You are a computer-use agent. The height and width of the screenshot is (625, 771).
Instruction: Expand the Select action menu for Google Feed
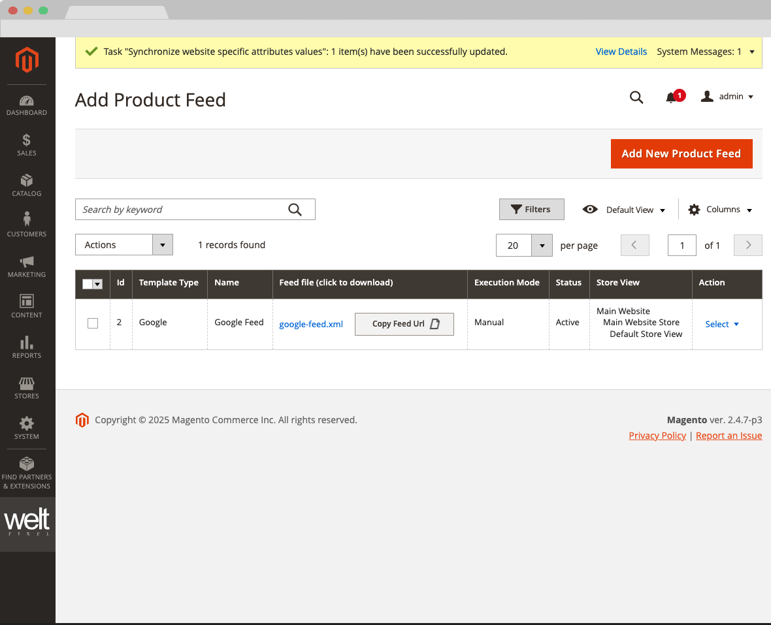coord(721,324)
